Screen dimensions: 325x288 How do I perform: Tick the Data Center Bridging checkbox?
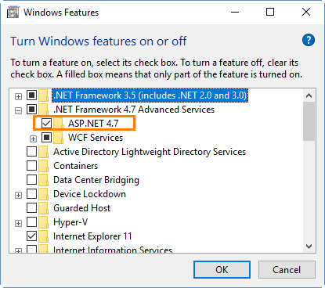[31, 179]
